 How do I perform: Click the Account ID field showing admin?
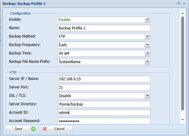104,113
